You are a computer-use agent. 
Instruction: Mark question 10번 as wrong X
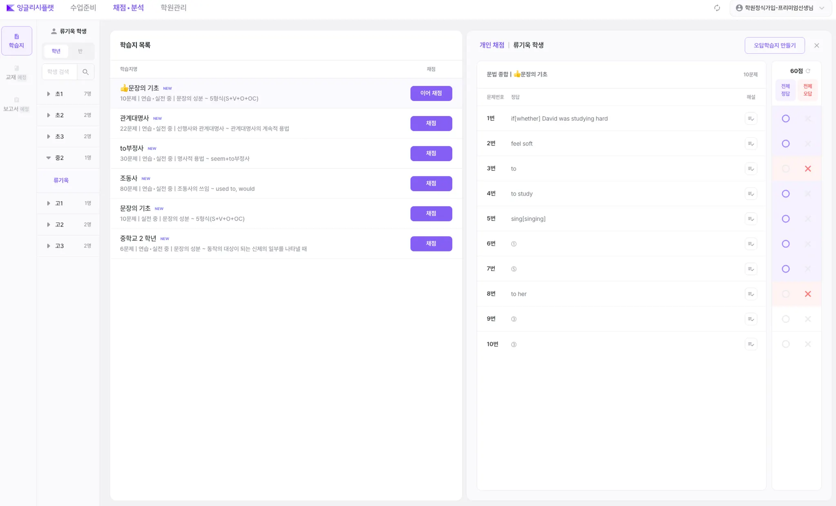pos(807,344)
